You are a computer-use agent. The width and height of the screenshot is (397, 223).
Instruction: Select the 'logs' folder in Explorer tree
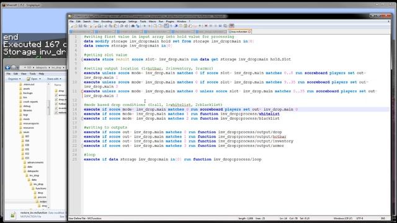coord(25,115)
